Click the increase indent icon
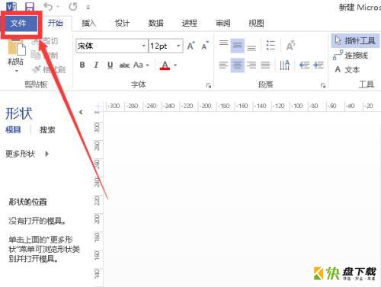The width and height of the screenshot is (381, 287). point(319,65)
